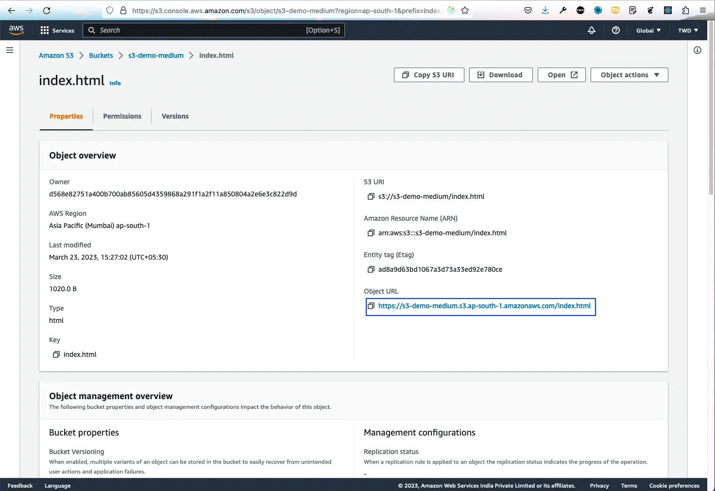The width and height of the screenshot is (715, 491).
Task: Click the Info link beside index.html
Action: 115,83
